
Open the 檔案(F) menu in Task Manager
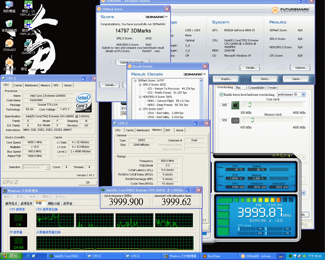tap(8, 197)
